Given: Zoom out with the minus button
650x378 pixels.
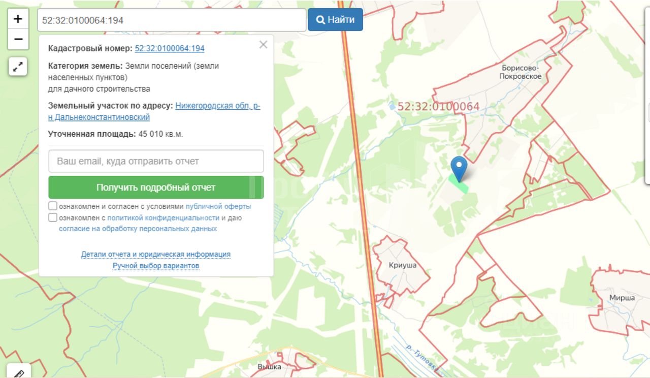Looking at the screenshot, I should click(18, 39).
